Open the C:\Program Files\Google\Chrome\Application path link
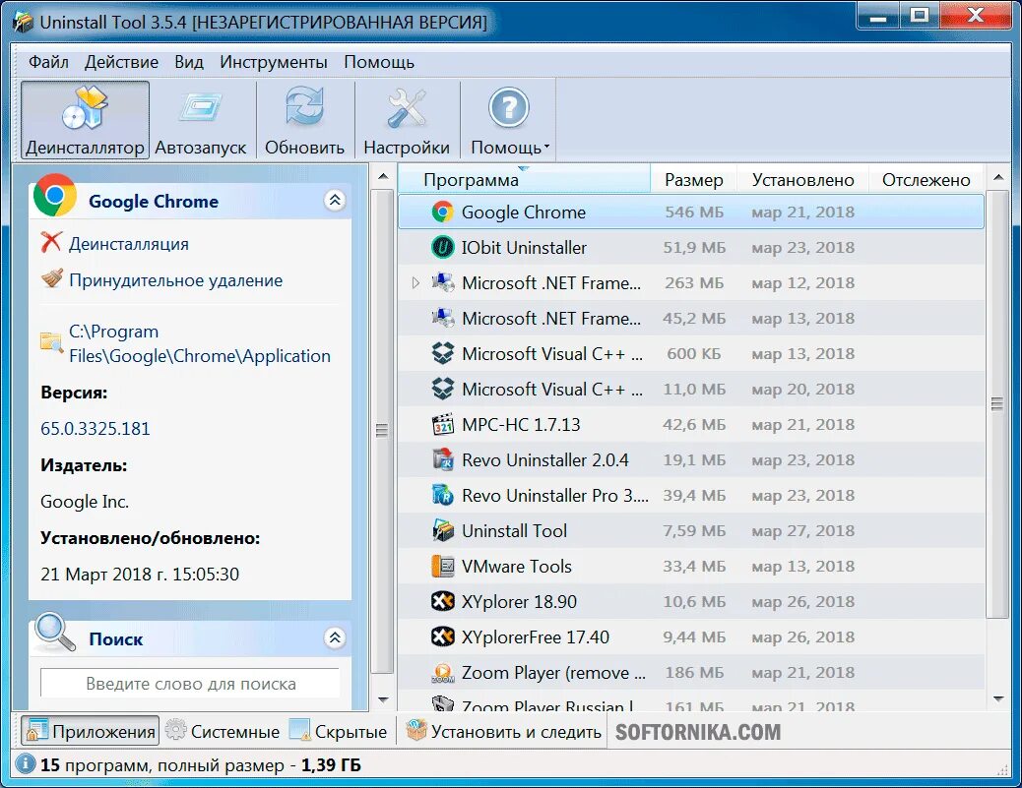 200,343
